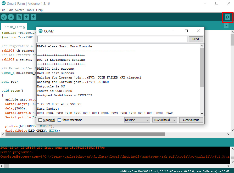This screenshot has width=234, height=173.
Task: Save the sketch with the Save icon
Action: click(x=34, y=17)
